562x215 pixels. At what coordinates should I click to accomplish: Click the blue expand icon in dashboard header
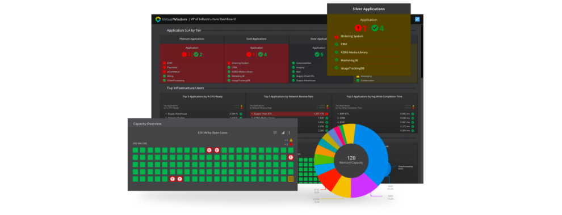[x=417, y=19]
